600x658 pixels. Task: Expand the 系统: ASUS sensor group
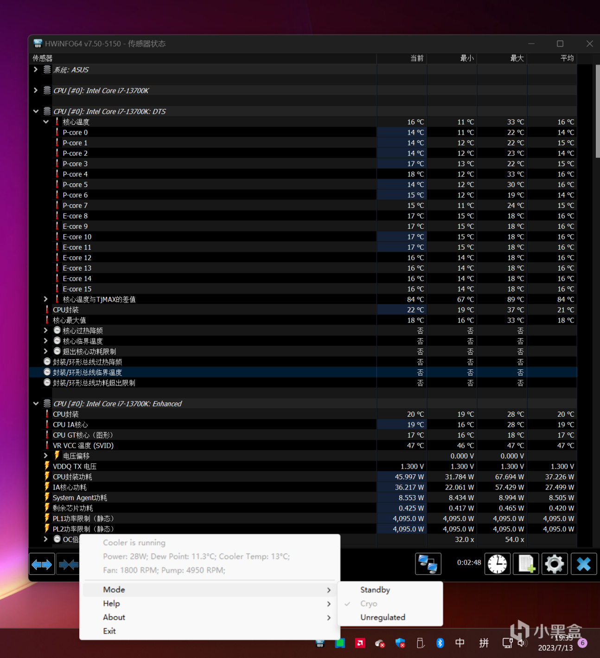point(36,70)
